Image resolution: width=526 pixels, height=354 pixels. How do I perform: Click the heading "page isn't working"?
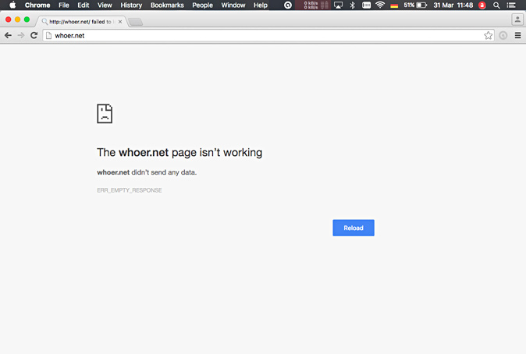[217, 153]
